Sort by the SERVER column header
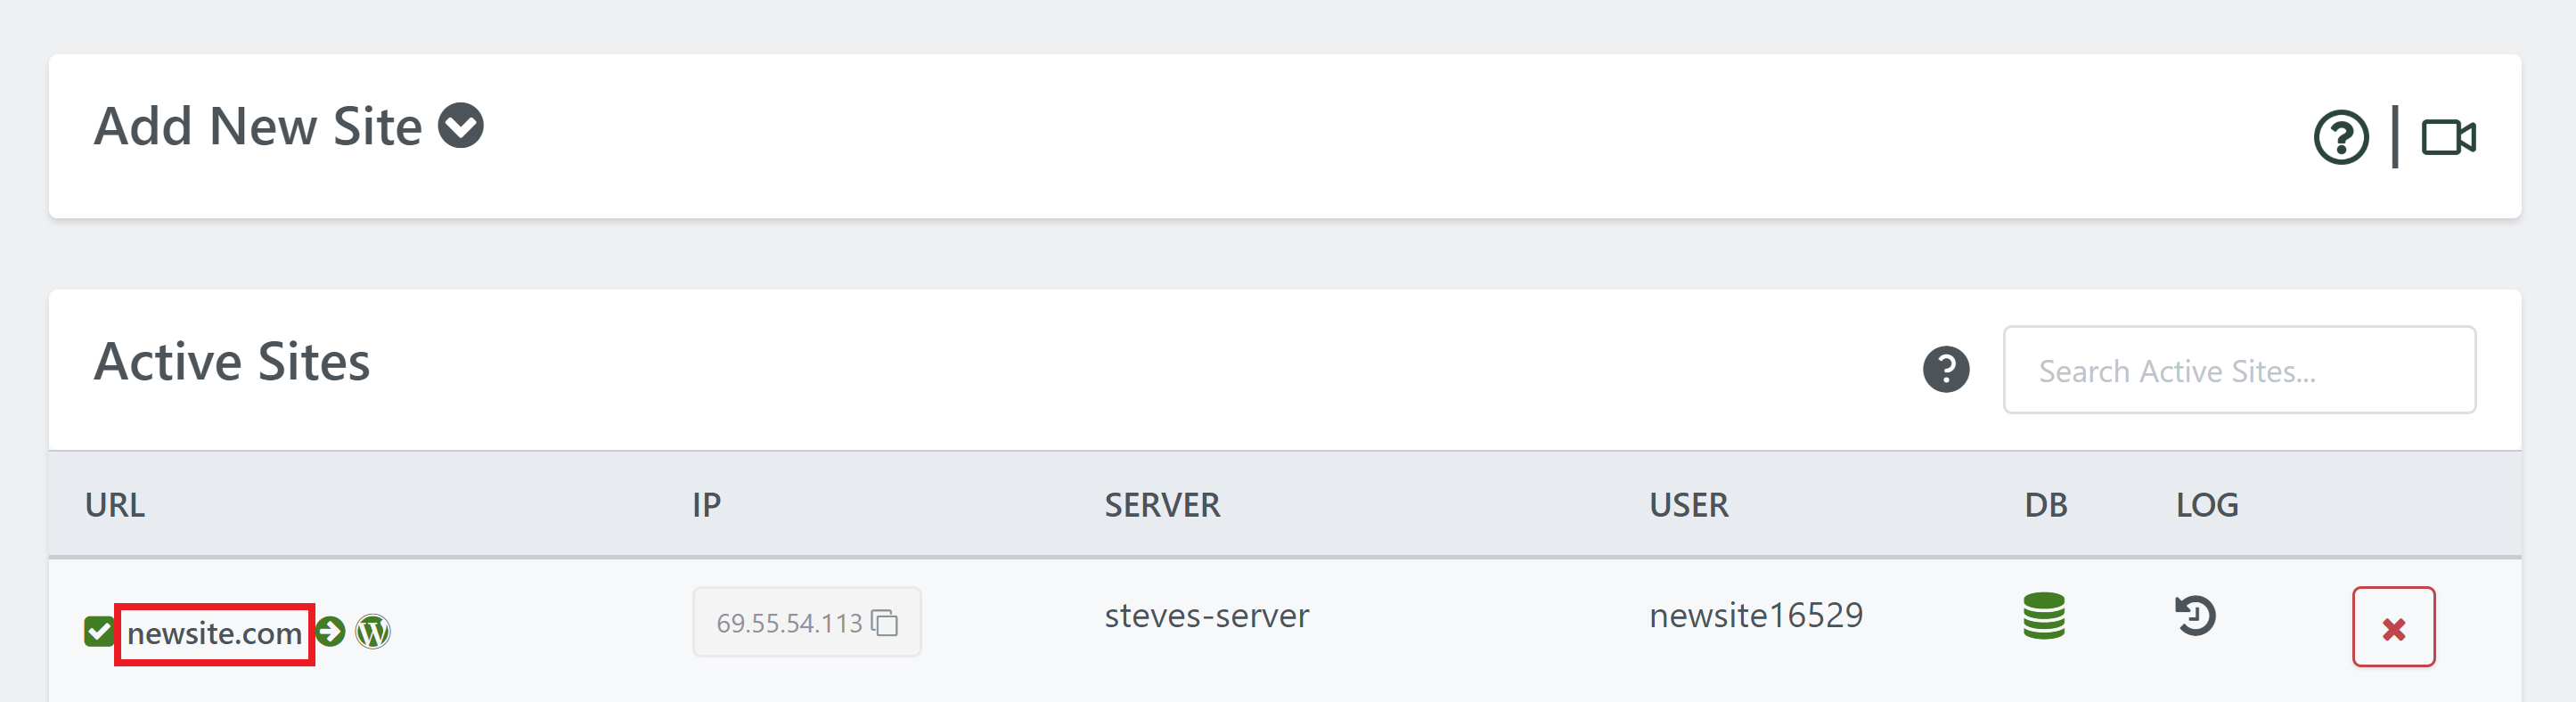2576x702 pixels. pyautogui.click(x=1162, y=505)
